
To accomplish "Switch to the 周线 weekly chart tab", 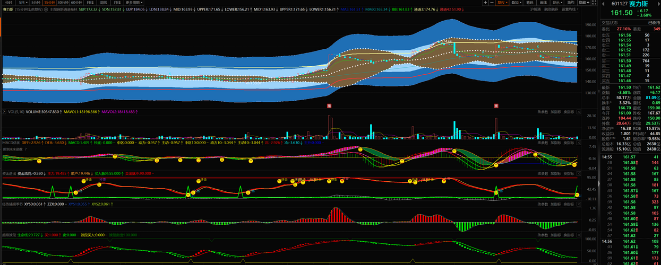I will [104, 3].
